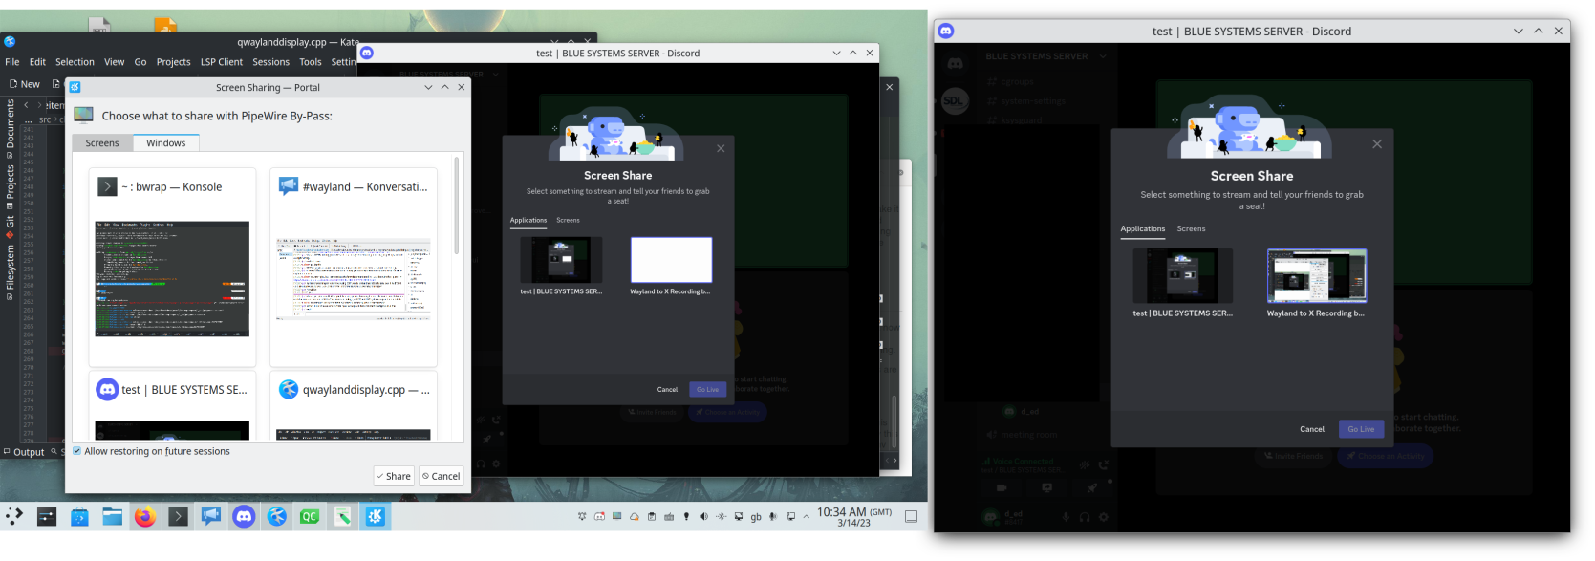
Task: Open the LSP Client menu in Kate
Action: tap(221, 62)
